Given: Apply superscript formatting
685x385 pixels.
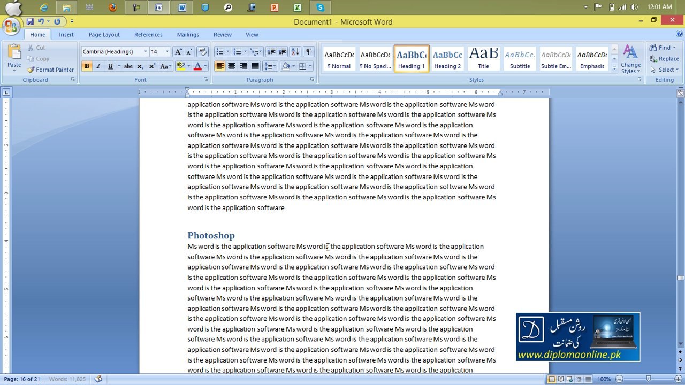Looking at the screenshot, I should point(152,66).
